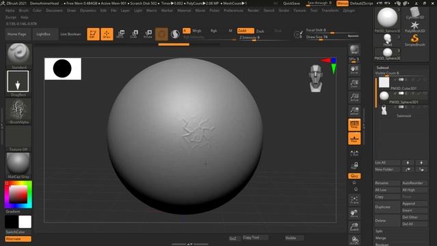This screenshot has width=437, height=246.
Task: Select the PM3D_Sphere3D1 subtool thumbnail
Action: (x=384, y=96)
